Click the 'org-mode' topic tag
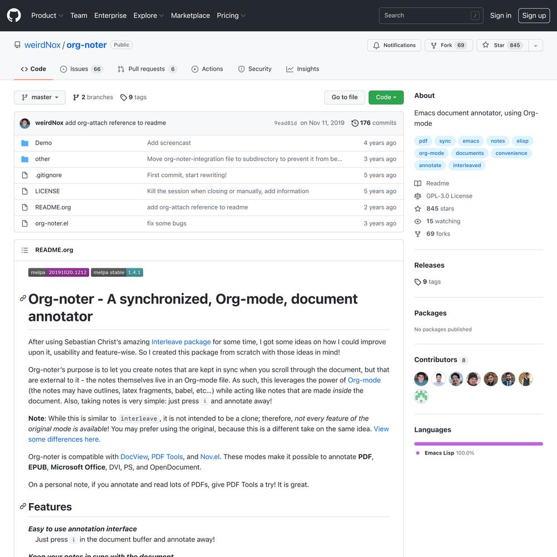 tap(431, 153)
